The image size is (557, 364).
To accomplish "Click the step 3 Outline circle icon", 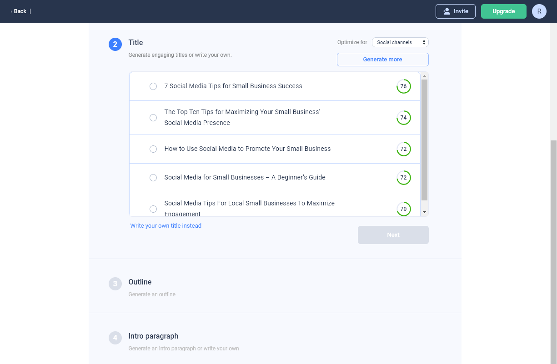I will click(x=115, y=284).
